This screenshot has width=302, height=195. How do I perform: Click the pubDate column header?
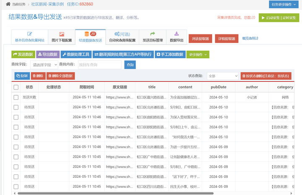point(219,87)
